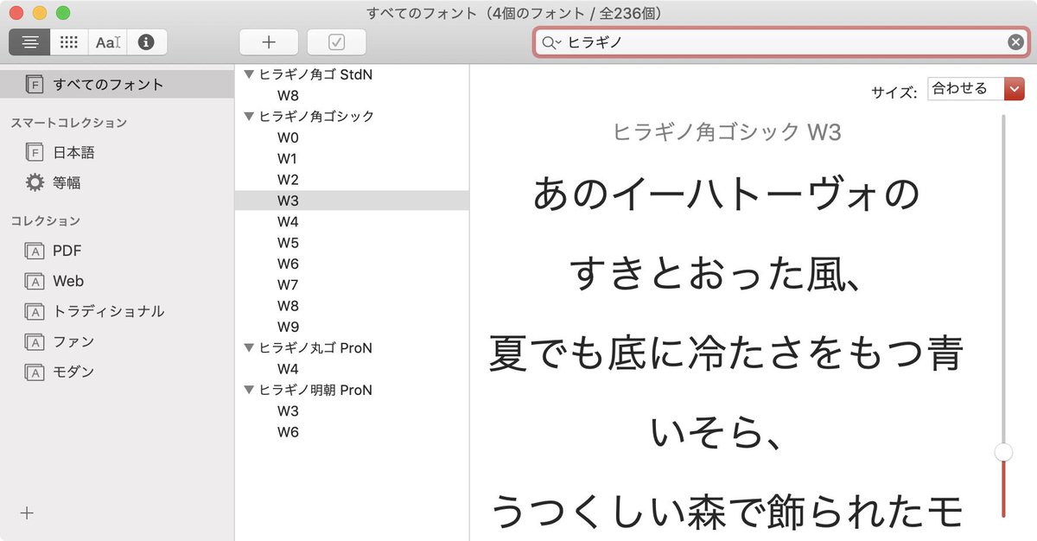The height and width of the screenshot is (541, 1037).
Task: Collapse the ヒラギノ明朝 ProN disclosure triangle
Action: 248,390
